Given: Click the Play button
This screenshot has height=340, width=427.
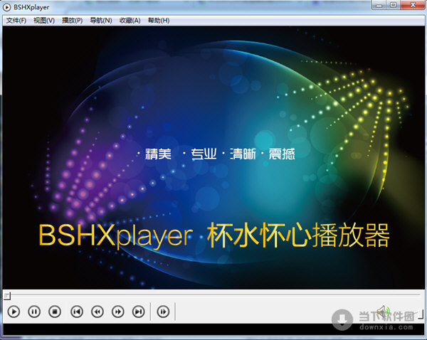Looking at the screenshot, I should click(14, 312).
